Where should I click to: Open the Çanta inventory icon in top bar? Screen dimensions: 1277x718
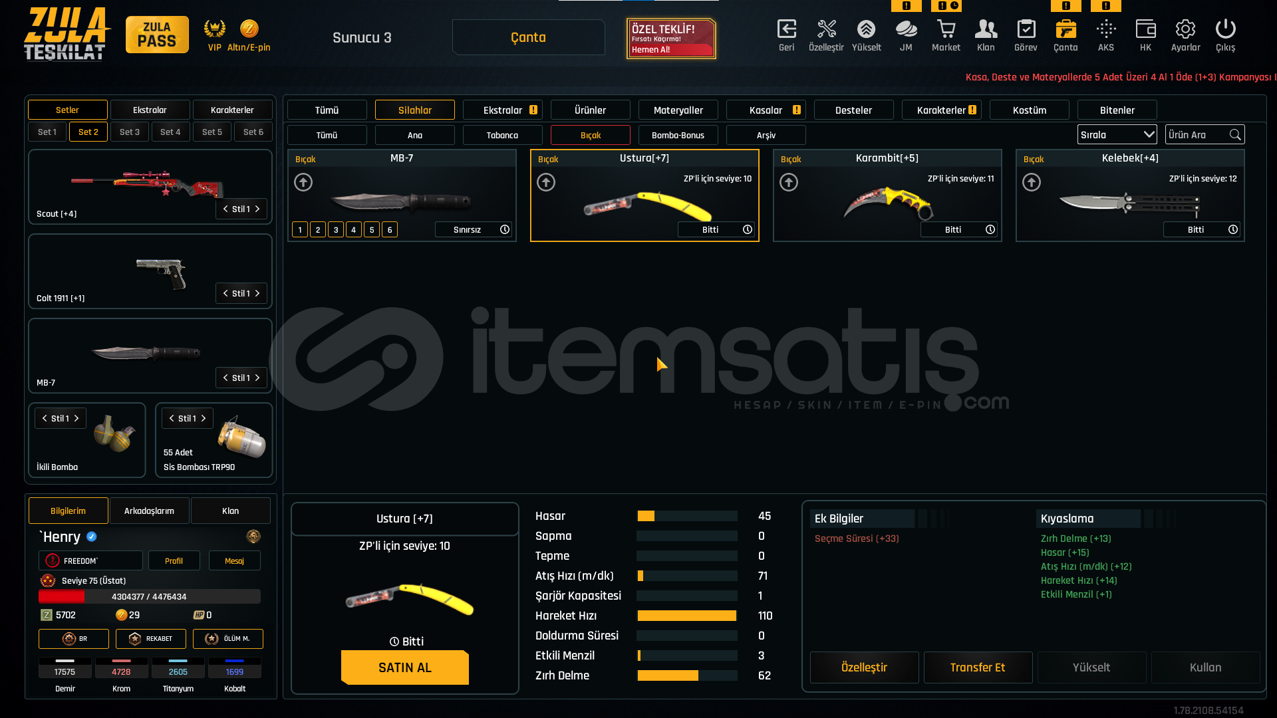(x=1065, y=29)
